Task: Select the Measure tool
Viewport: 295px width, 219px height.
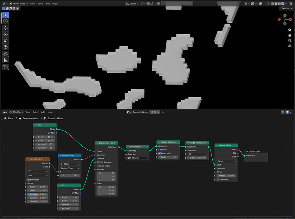Action: point(6,60)
